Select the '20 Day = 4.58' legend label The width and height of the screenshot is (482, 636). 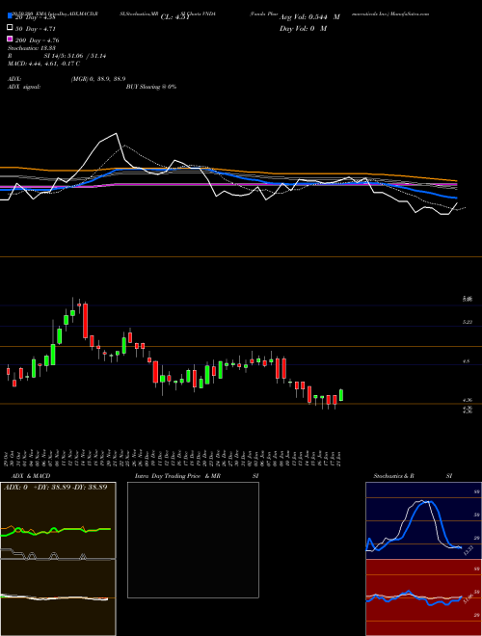[x=35, y=17]
